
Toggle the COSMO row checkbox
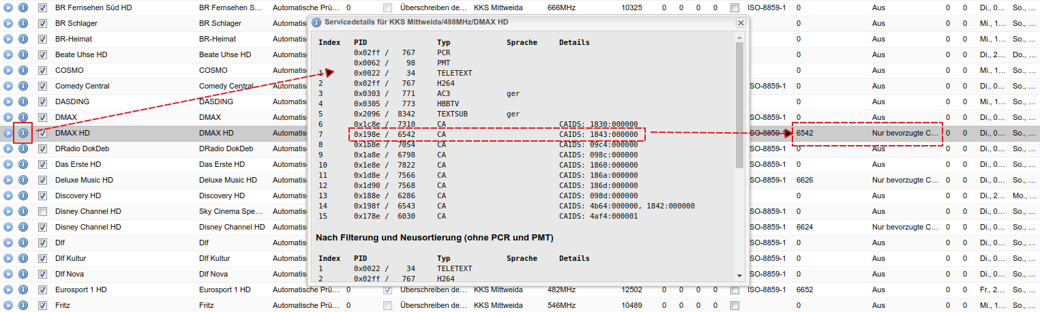pyautogui.click(x=42, y=70)
